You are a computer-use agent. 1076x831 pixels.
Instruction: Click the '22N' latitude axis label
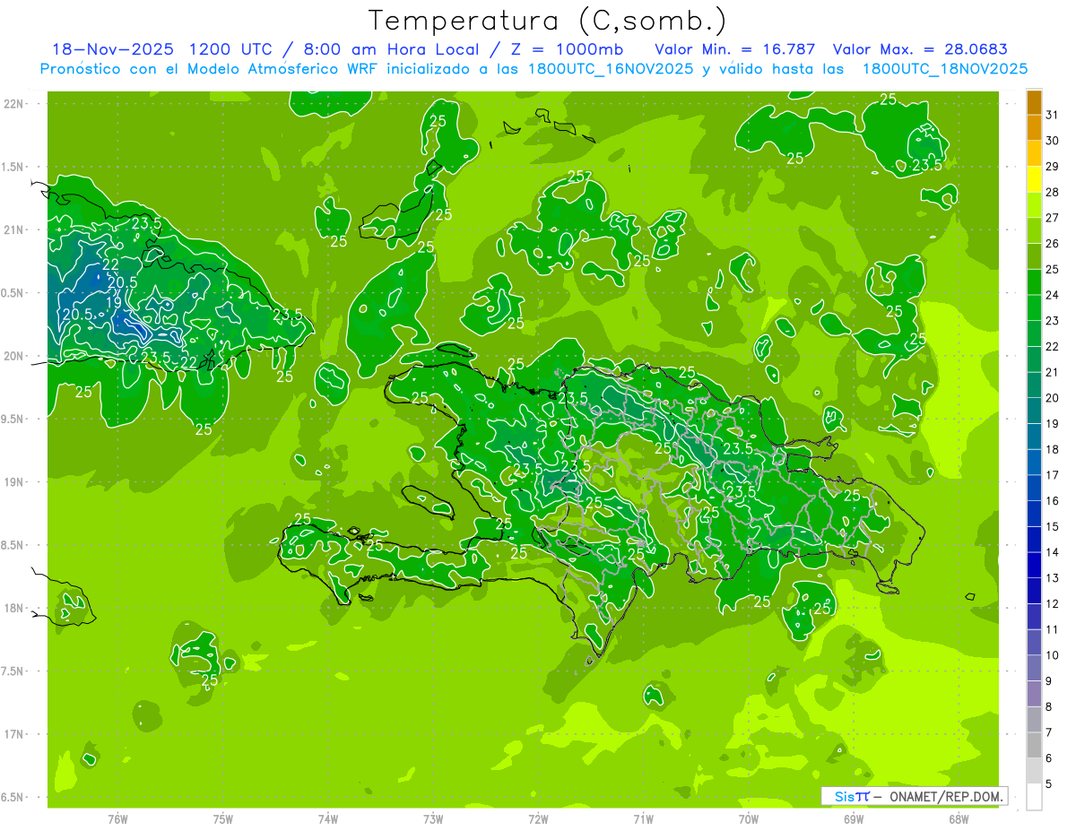(14, 103)
